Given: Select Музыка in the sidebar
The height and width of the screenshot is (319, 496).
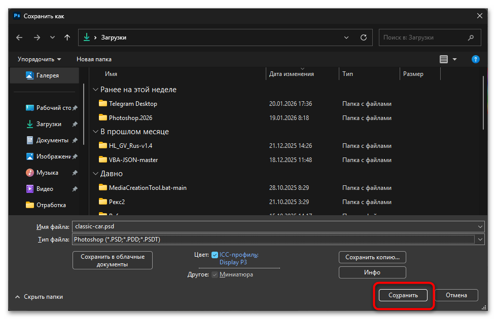Looking at the screenshot, I should (x=47, y=173).
